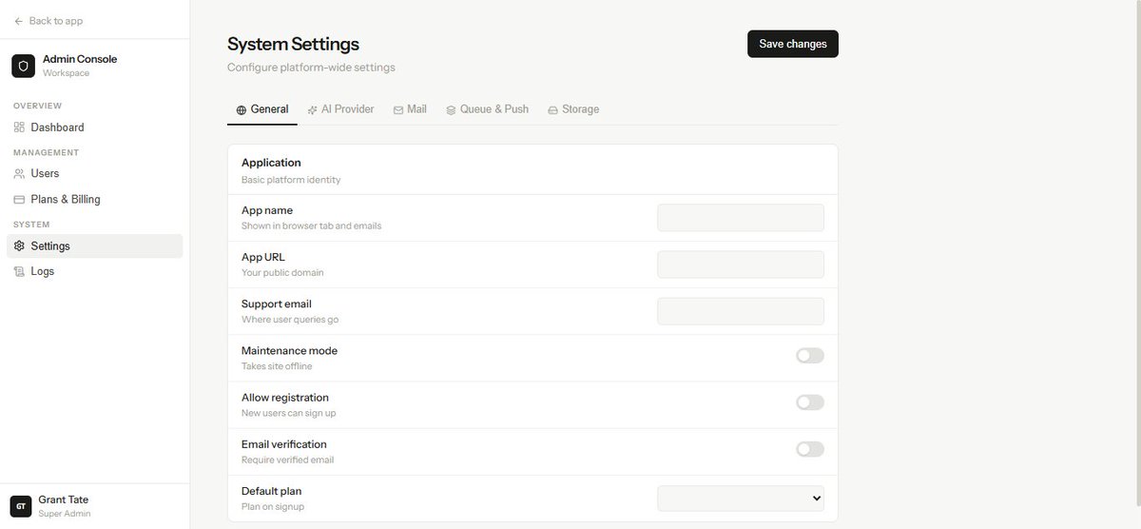
Task: Select the Queue & Push tab
Action: pos(487,109)
